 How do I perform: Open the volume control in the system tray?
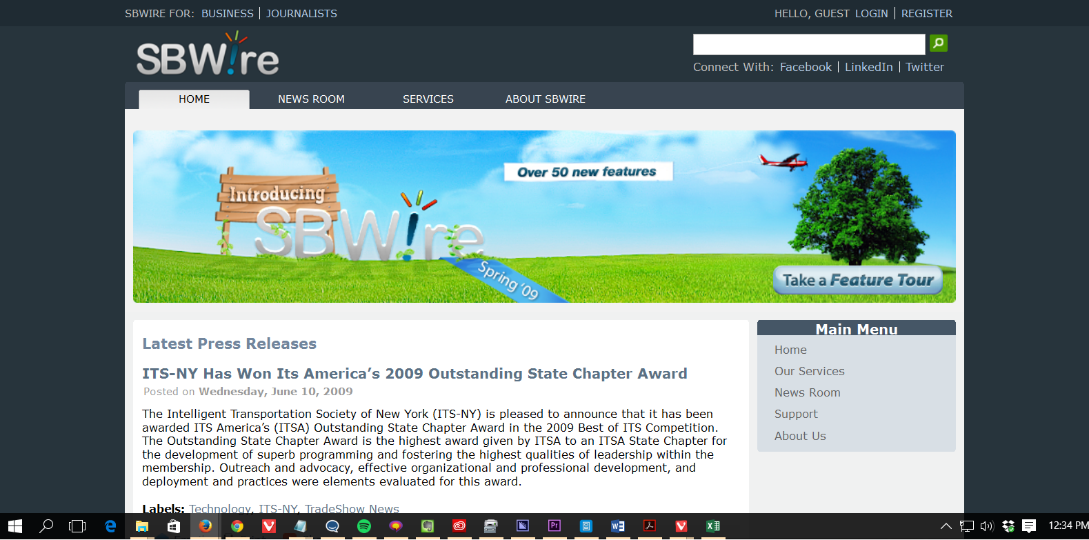point(987,526)
